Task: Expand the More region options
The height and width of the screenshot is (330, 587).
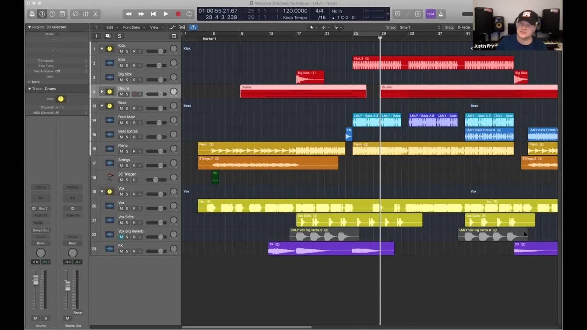Action: [x=29, y=82]
